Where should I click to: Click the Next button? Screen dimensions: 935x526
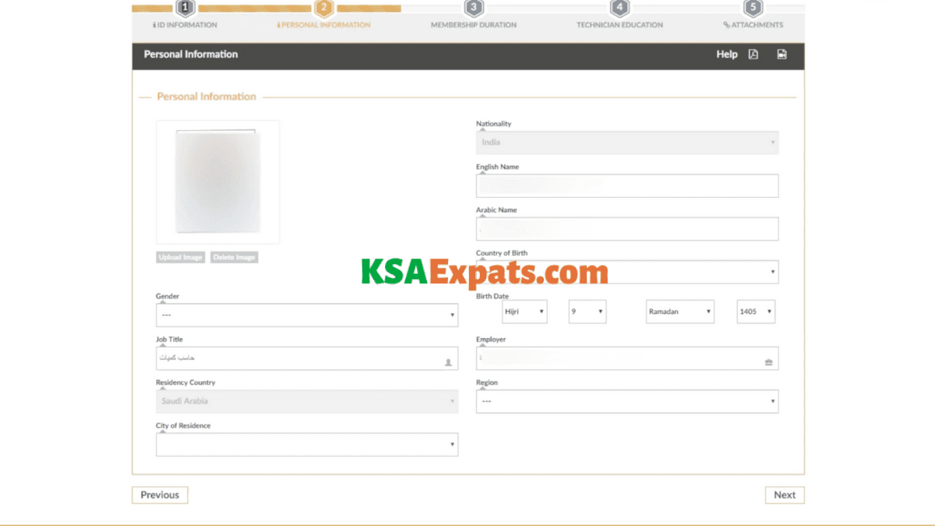tap(785, 494)
